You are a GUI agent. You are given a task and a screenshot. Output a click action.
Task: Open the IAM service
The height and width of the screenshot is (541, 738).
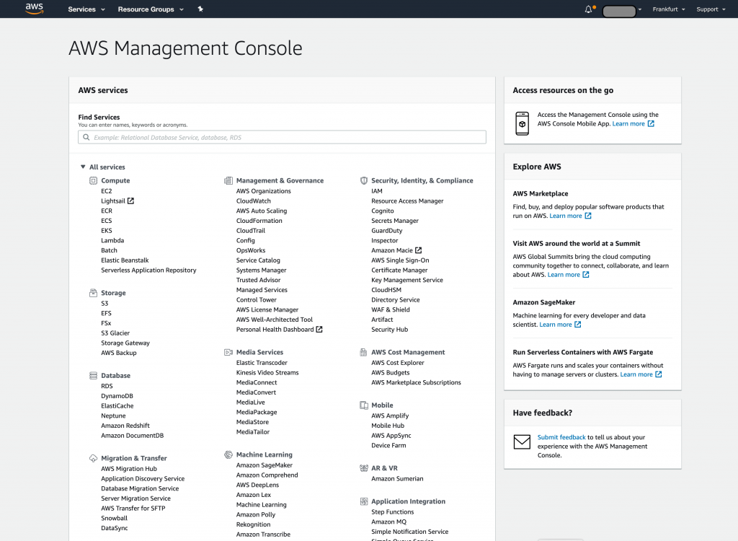[376, 191]
